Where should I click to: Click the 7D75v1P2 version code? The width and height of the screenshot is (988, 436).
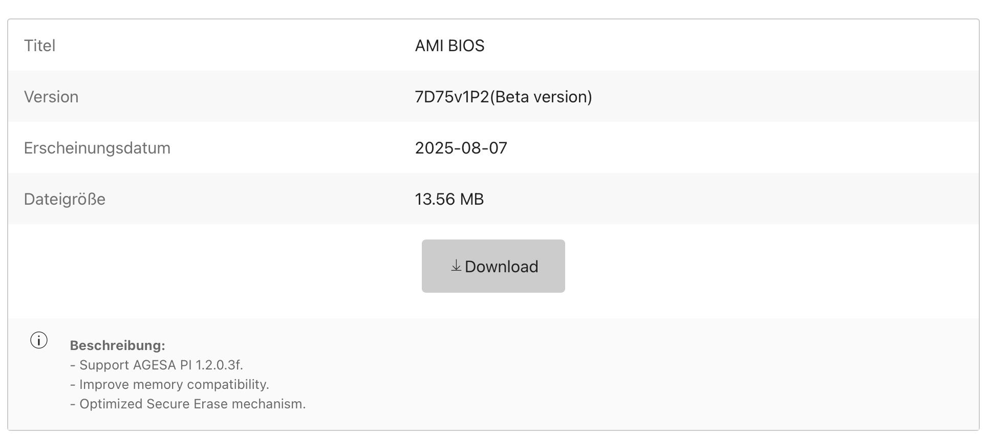point(452,97)
